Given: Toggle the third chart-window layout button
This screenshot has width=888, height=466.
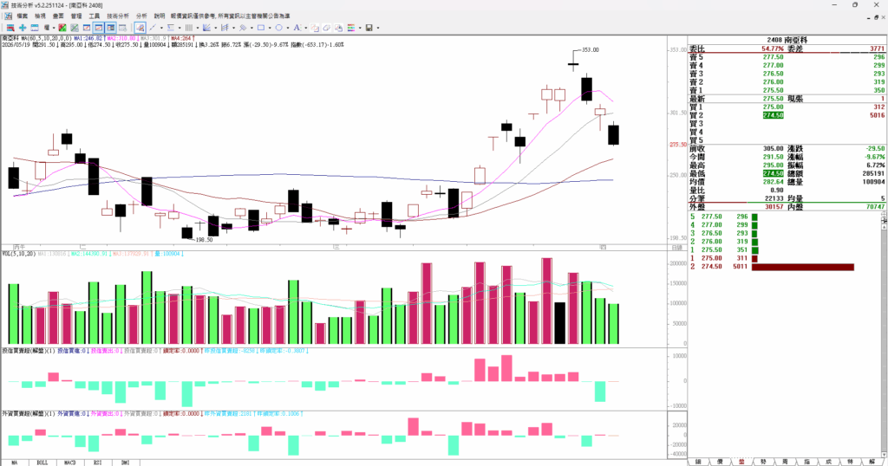Looking at the screenshot, I should click(110, 27).
